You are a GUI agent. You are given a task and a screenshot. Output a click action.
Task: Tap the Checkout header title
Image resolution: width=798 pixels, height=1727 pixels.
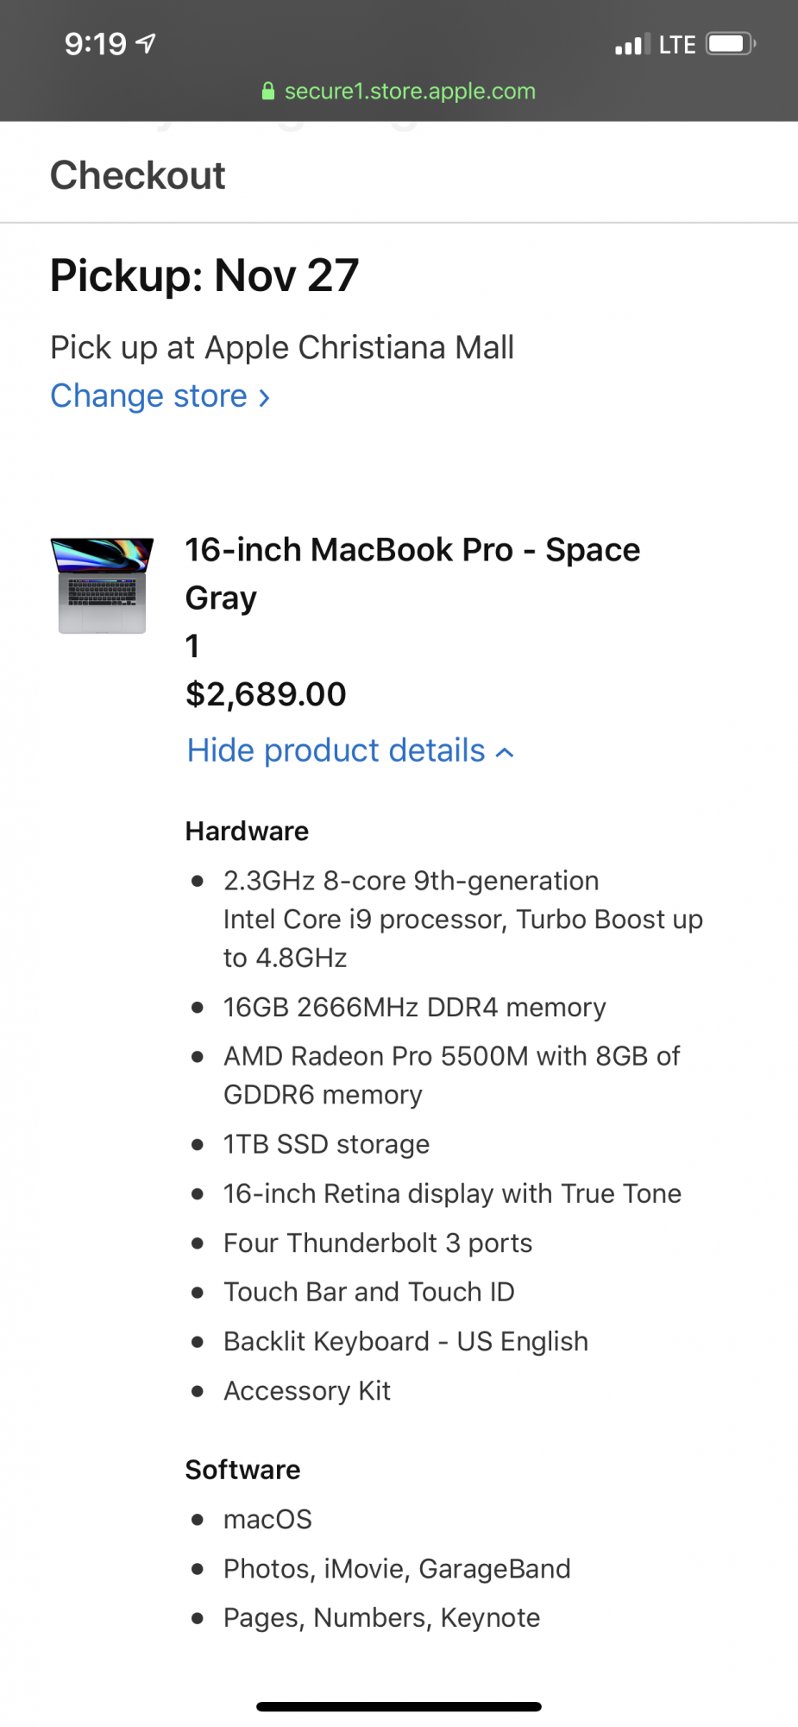click(x=138, y=175)
